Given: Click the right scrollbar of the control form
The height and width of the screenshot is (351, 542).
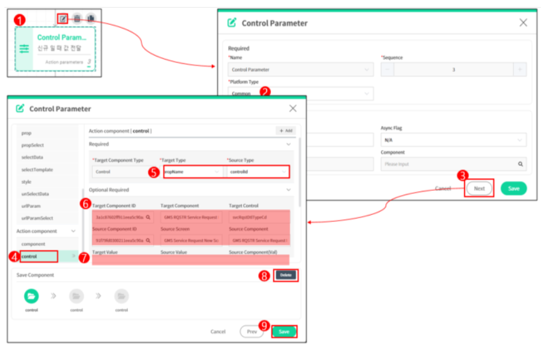Looking at the screenshot, I should (x=300, y=172).
